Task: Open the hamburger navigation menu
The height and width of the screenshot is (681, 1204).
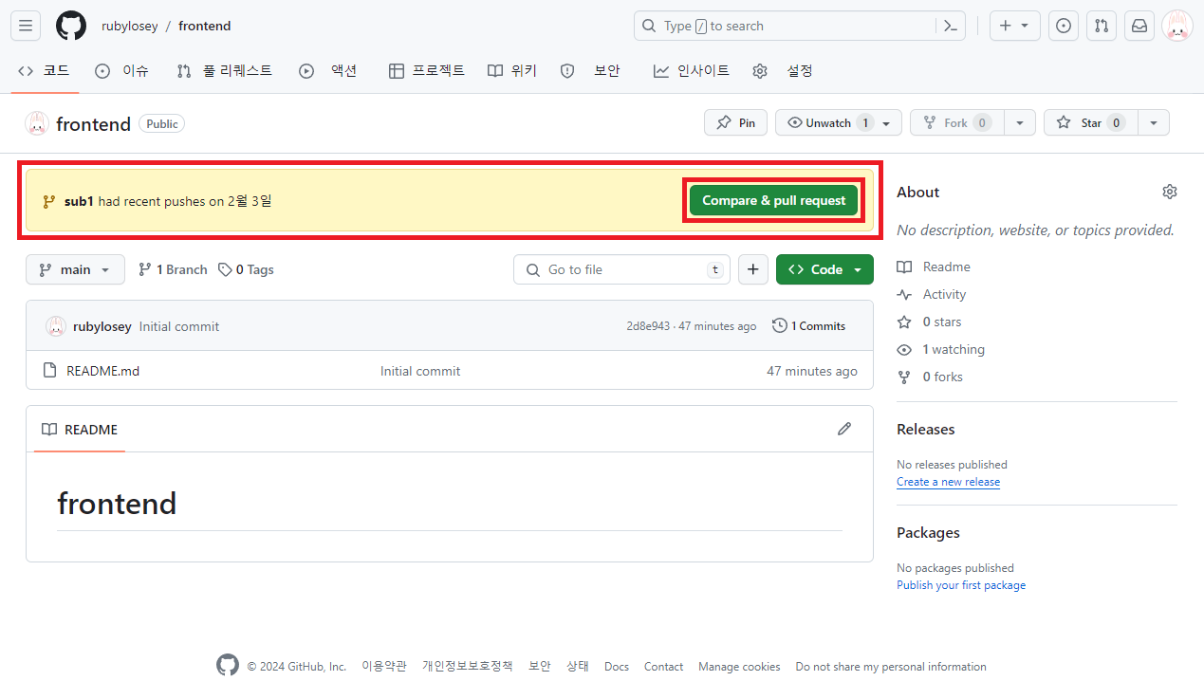Action: click(26, 26)
